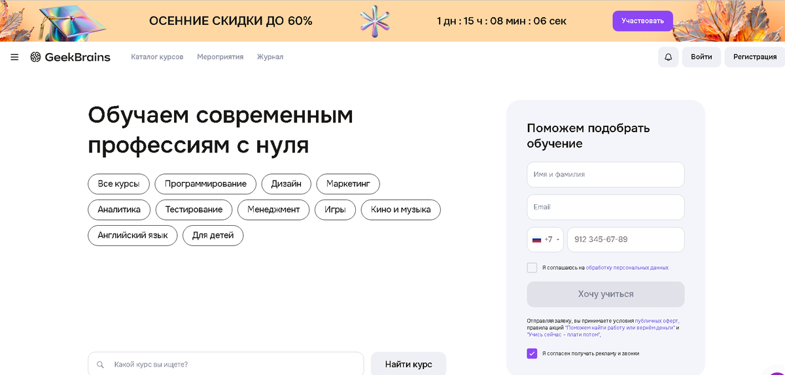785x375 pixels.
Task: Select the Маркетинг category
Action: [x=348, y=184]
